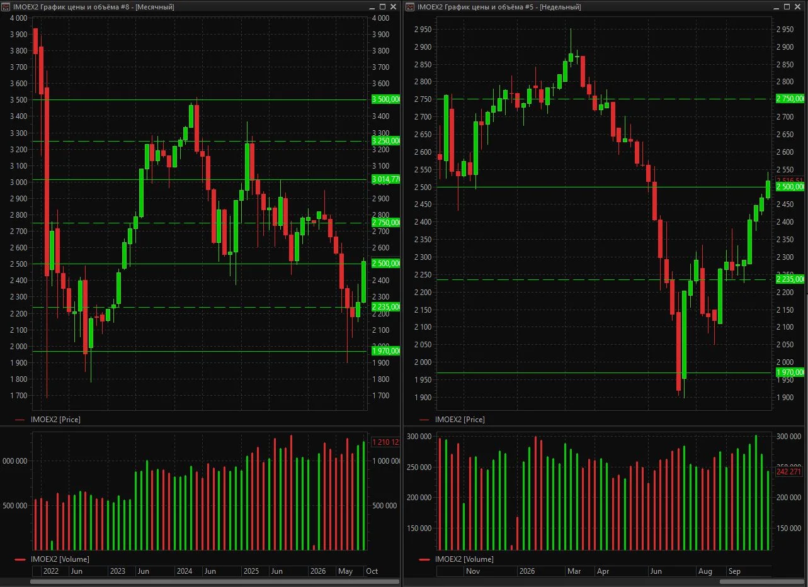Click the weekly chart window icon
808x587 pixels.
pos(411,6)
